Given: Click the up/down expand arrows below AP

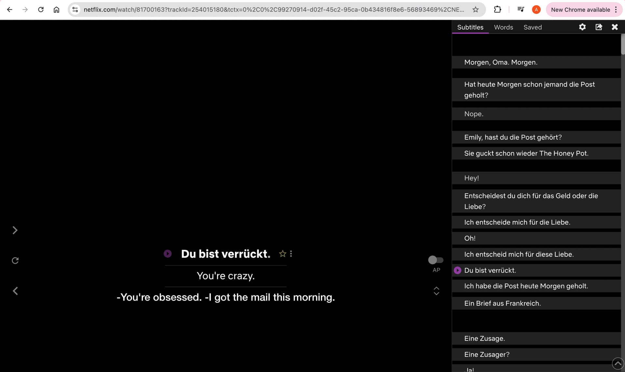Looking at the screenshot, I should (x=437, y=291).
